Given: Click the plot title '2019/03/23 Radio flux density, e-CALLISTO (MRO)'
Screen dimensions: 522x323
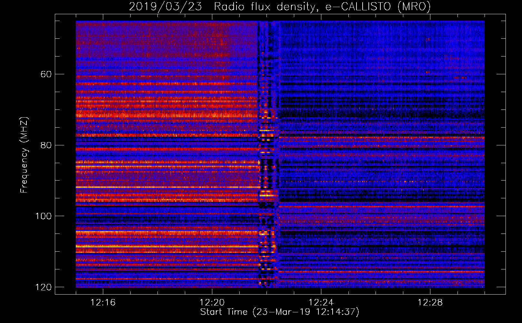Looking at the screenshot, I should pos(280,6).
